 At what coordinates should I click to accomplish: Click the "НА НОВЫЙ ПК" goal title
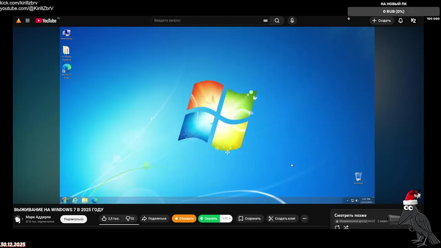[394, 4]
